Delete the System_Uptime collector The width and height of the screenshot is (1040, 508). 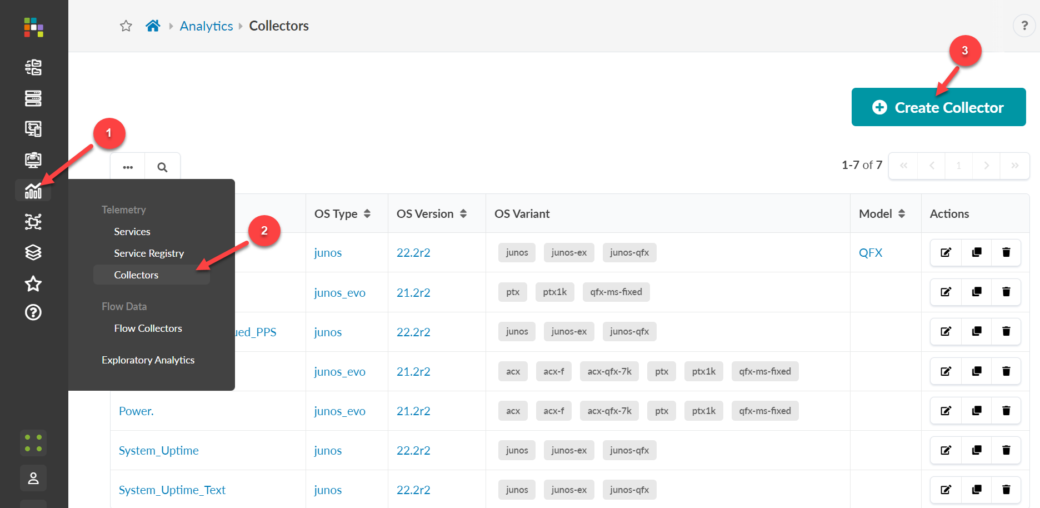(1006, 450)
